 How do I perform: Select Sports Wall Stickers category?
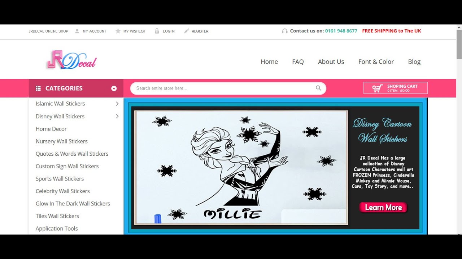click(60, 179)
